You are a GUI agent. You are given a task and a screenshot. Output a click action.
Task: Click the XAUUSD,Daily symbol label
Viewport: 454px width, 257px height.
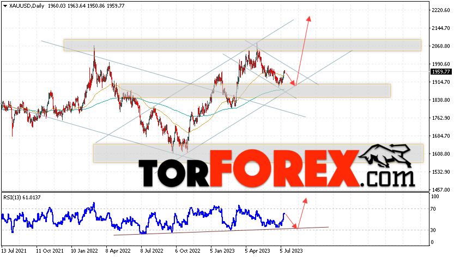pos(27,6)
